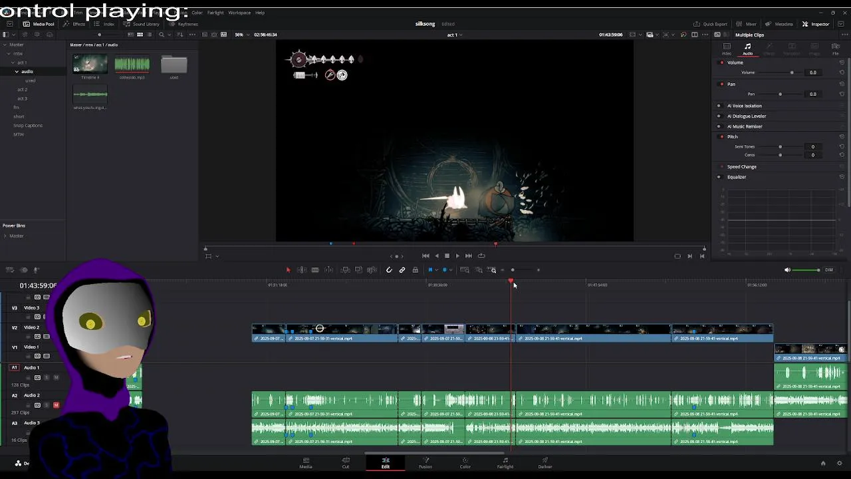Image resolution: width=851 pixels, height=479 pixels.
Task: Switch to the Color page
Action: [465, 462]
